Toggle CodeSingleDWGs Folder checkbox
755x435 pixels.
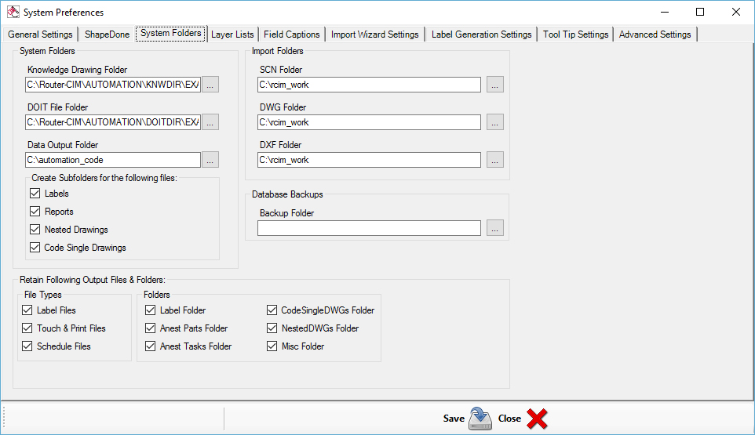point(272,310)
